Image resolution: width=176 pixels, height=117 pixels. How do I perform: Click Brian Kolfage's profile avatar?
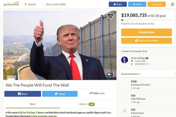pos(125,60)
